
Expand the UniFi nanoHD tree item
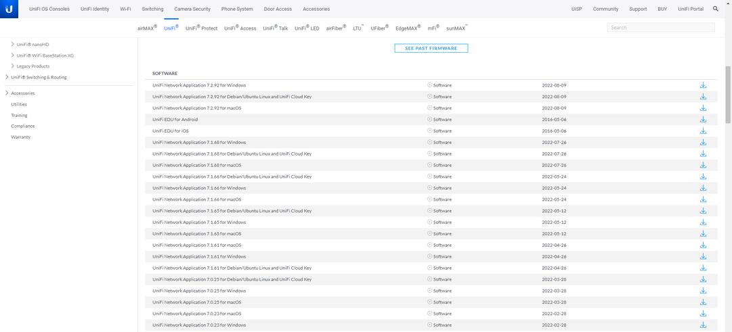[12, 45]
